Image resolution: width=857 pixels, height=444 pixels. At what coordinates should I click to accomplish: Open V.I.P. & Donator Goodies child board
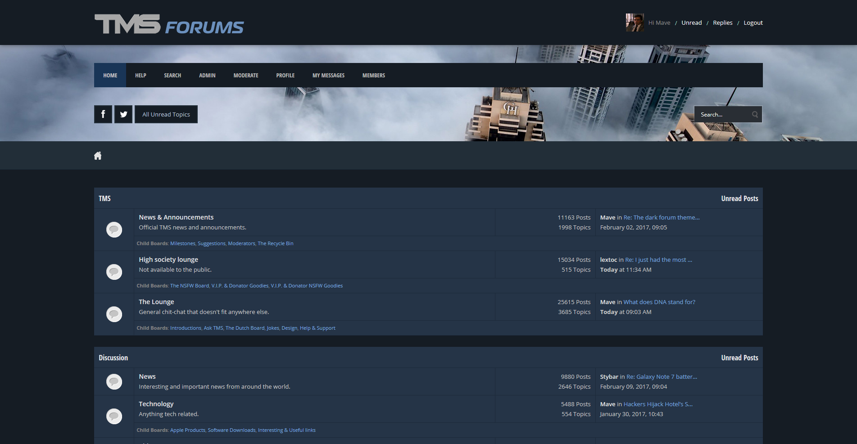240,286
